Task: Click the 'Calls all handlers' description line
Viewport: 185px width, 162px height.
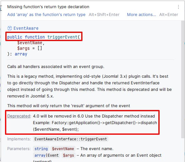Action: click(x=56, y=67)
